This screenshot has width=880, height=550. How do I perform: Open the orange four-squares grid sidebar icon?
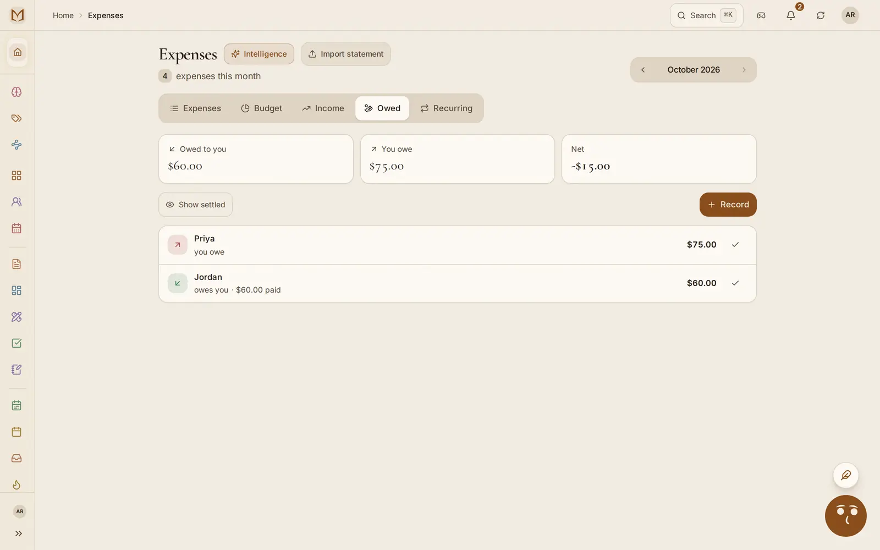(x=16, y=175)
